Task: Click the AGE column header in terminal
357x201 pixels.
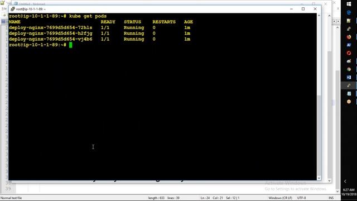Action: tap(189, 22)
